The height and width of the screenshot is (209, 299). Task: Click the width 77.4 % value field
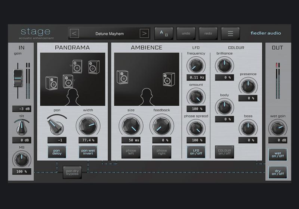coord(88,140)
